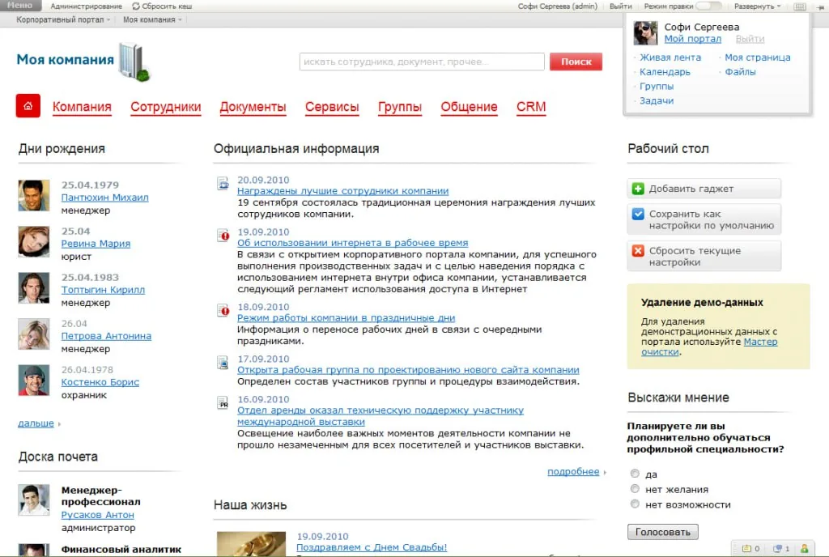Open the chat messages bubble icon

tap(777, 549)
